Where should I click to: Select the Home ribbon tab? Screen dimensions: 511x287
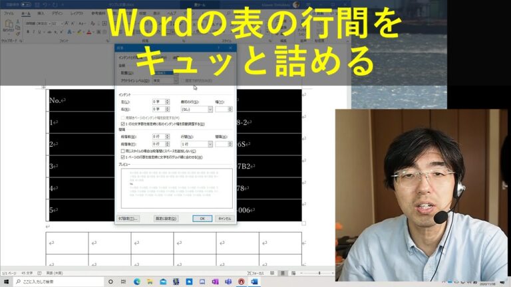click(x=25, y=14)
